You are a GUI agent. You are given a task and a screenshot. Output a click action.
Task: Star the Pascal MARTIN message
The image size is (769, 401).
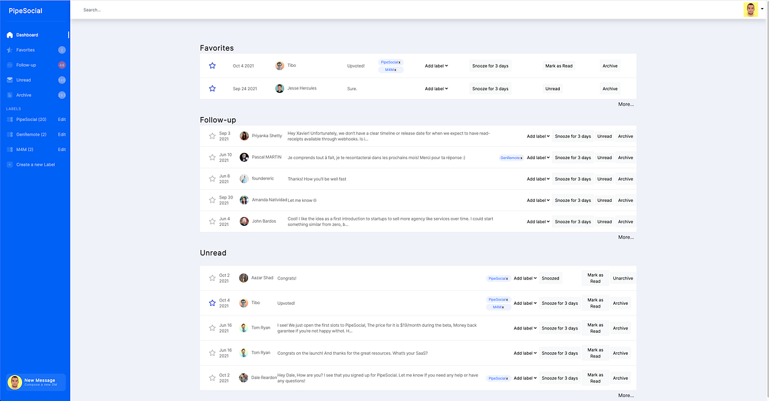[213, 157]
